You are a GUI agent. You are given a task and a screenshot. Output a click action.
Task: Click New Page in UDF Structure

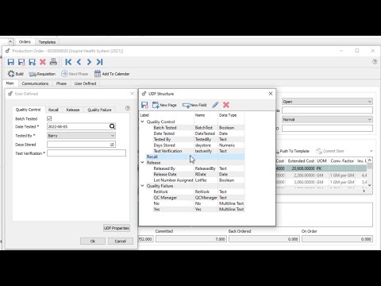pyautogui.click(x=164, y=105)
